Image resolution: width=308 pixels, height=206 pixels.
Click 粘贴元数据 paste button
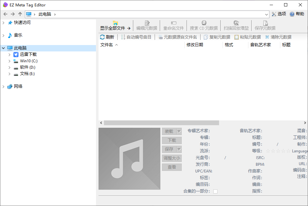(247, 37)
